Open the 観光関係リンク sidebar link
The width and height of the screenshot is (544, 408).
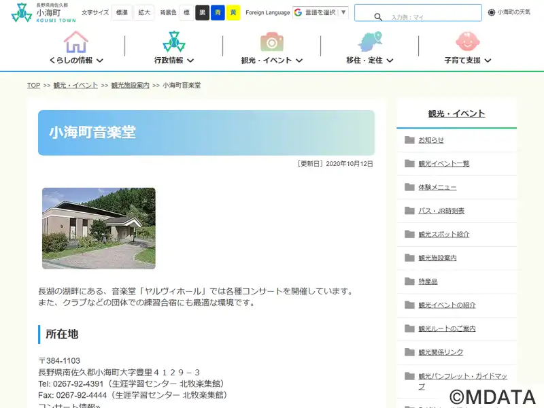point(441,352)
